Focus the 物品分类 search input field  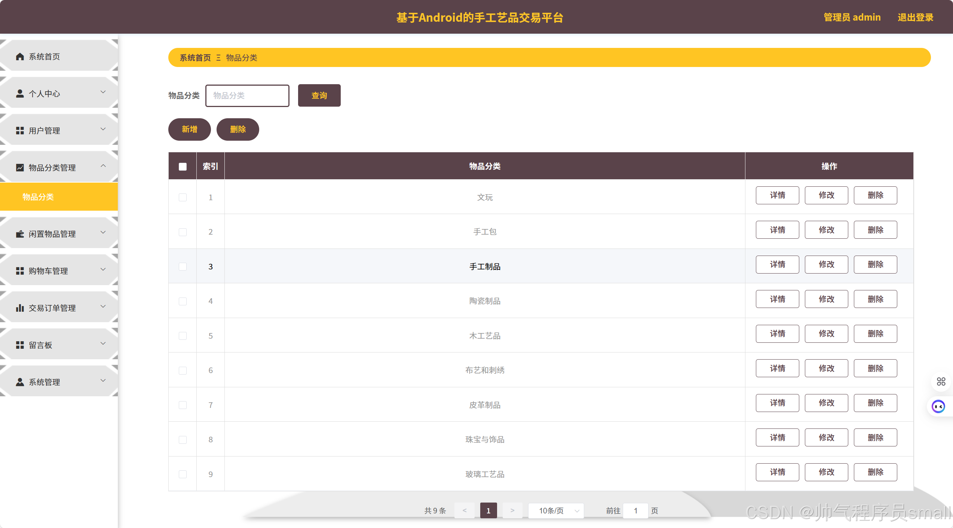[x=247, y=95]
